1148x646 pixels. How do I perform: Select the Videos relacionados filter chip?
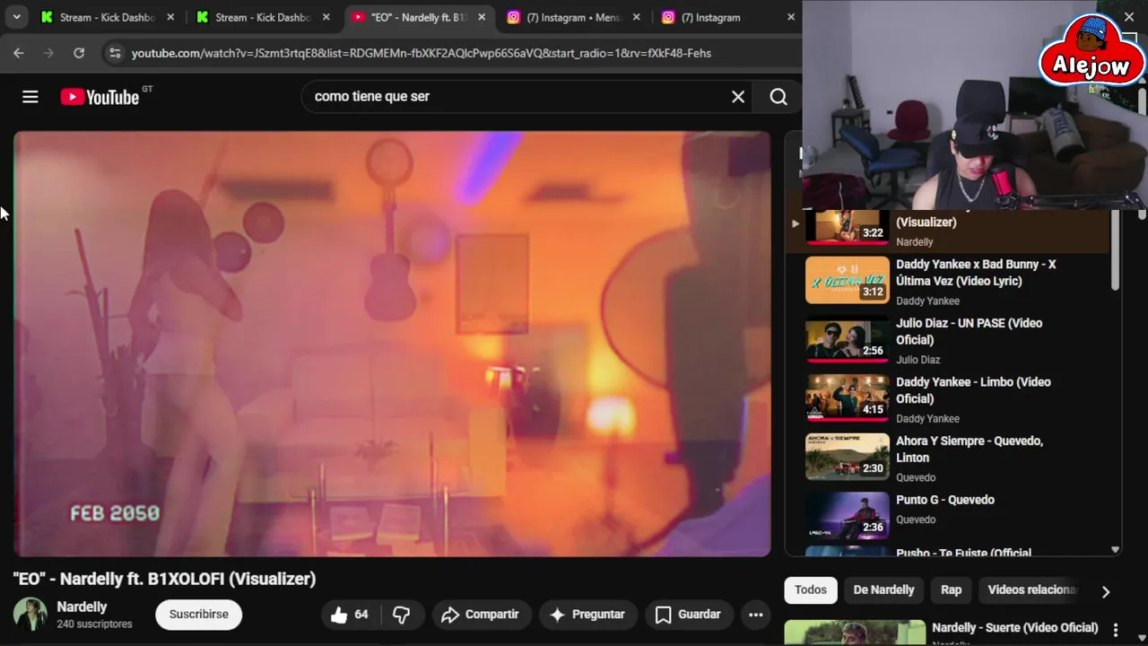[x=1031, y=589]
